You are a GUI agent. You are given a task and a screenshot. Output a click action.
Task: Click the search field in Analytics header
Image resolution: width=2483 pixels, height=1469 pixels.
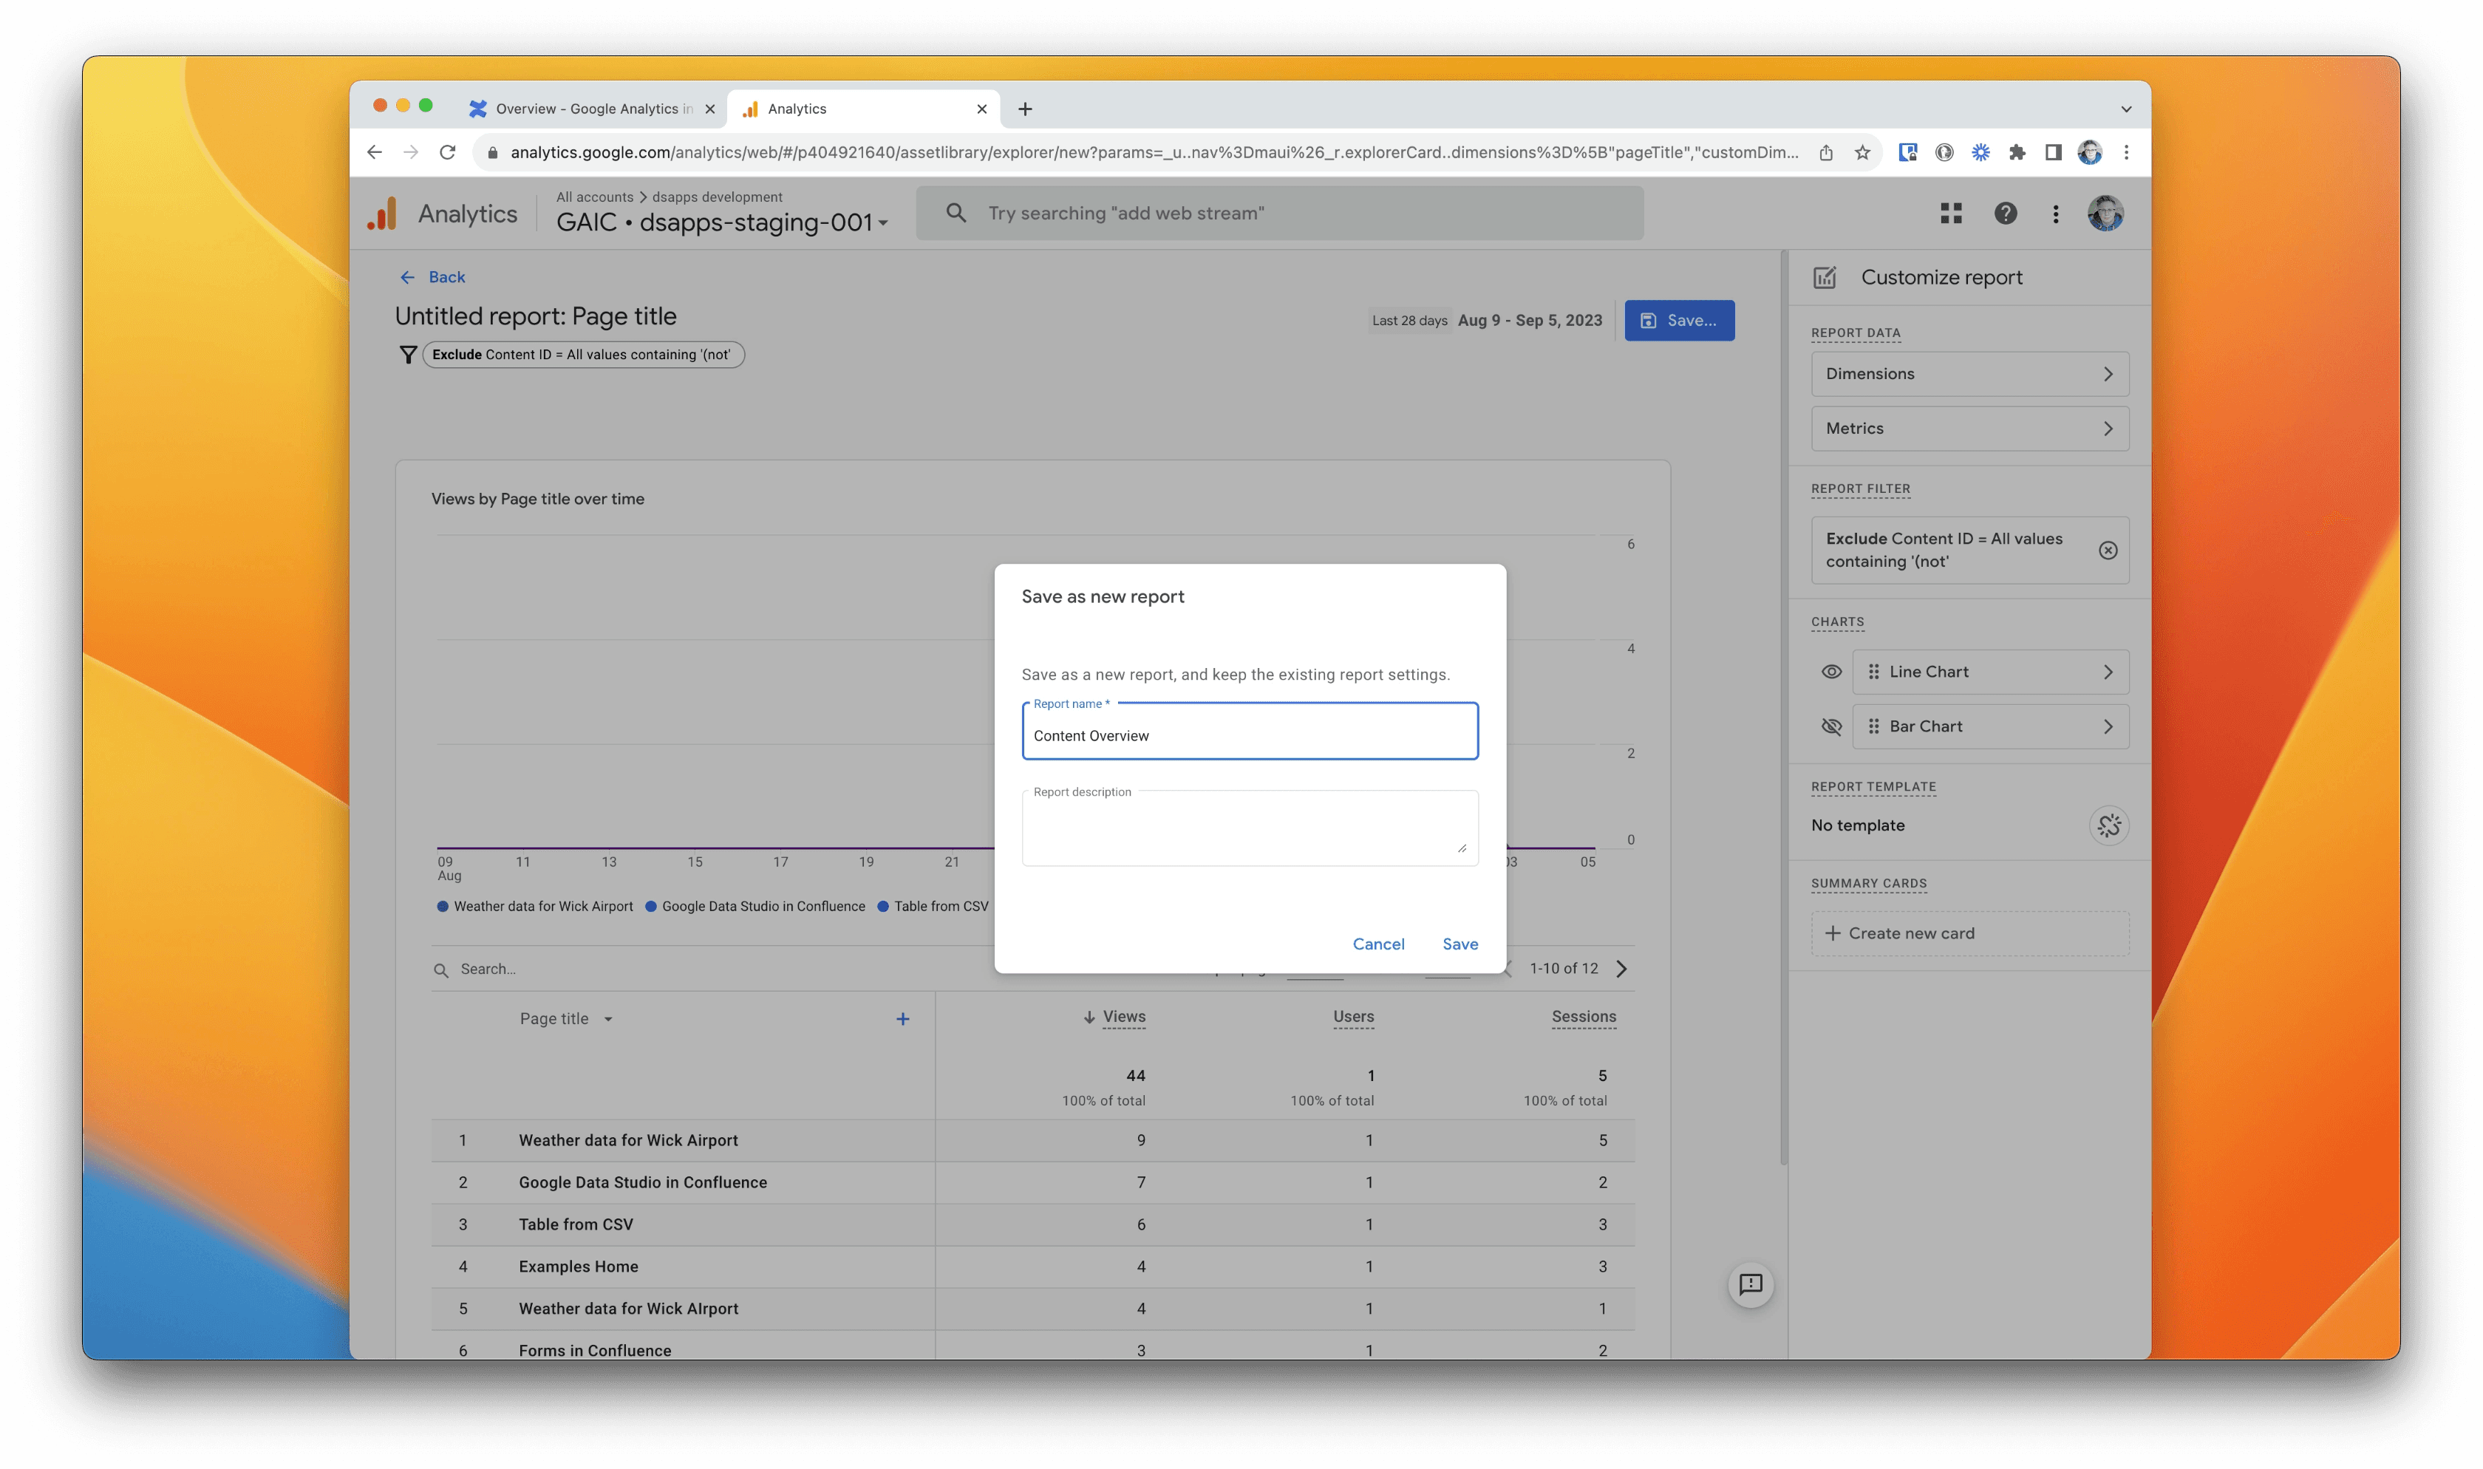point(1278,213)
